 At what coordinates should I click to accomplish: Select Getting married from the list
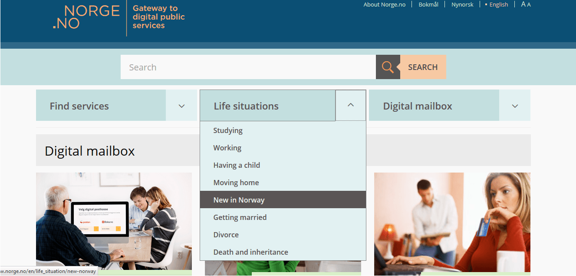240,217
